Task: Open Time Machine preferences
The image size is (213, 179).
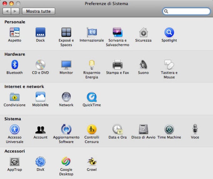Action: coord(169,129)
